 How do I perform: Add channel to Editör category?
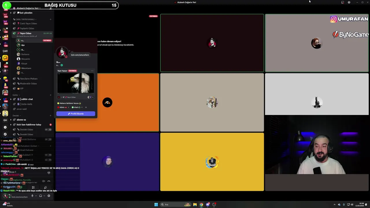[50, 95]
